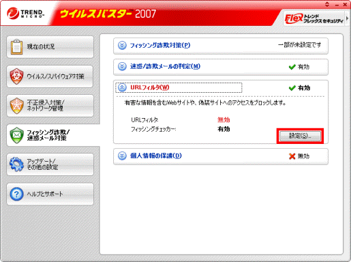
Task: Click the URLフィルタ(W) heading link
Action: 149,87
